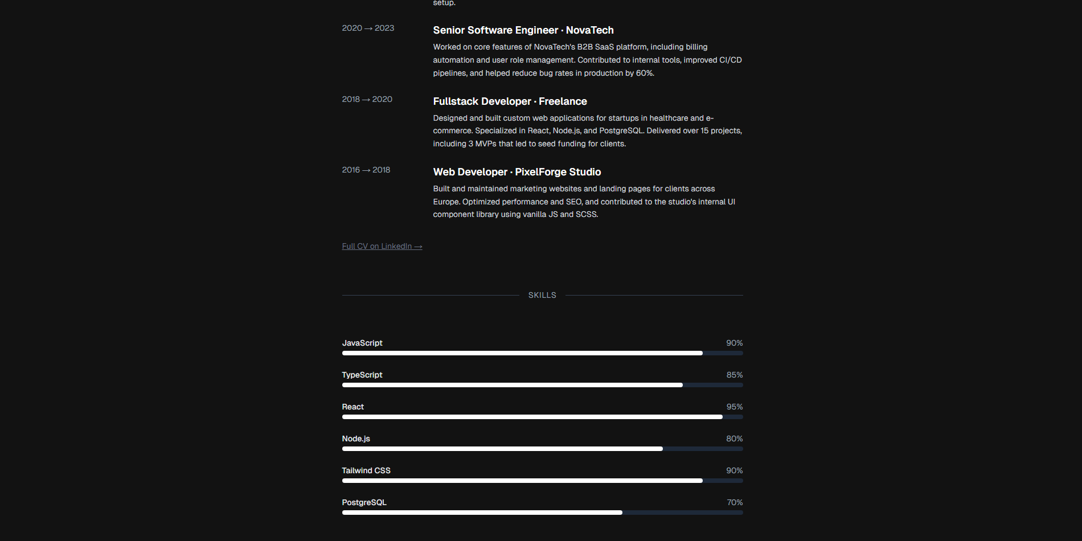The width and height of the screenshot is (1082, 541).
Task: Select the Web Developer · PixelForge Studio heading
Action: [x=517, y=172]
